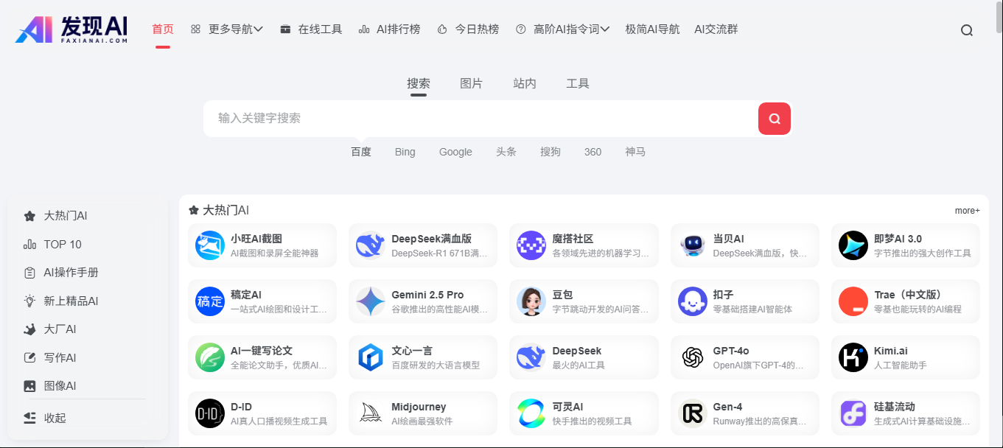Click the 输入关键字搜索 input field
The height and width of the screenshot is (448, 1003).
(x=480, y=119)
